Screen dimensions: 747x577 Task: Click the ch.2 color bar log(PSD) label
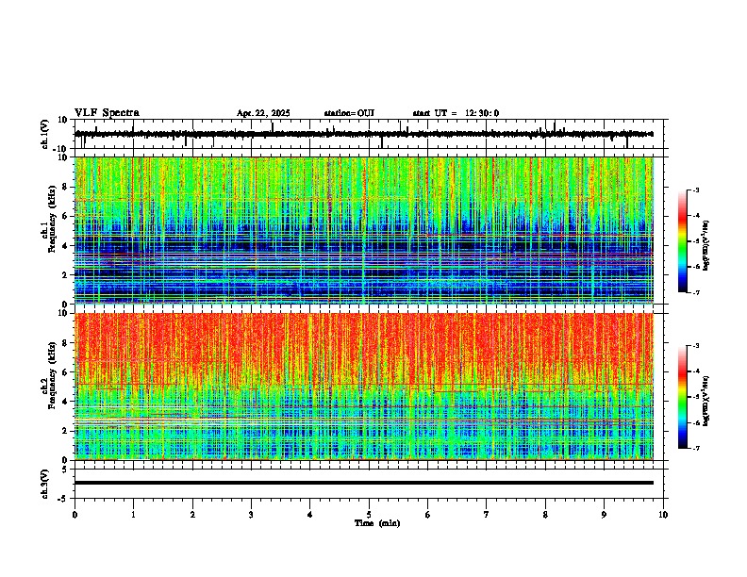(706, 401)
